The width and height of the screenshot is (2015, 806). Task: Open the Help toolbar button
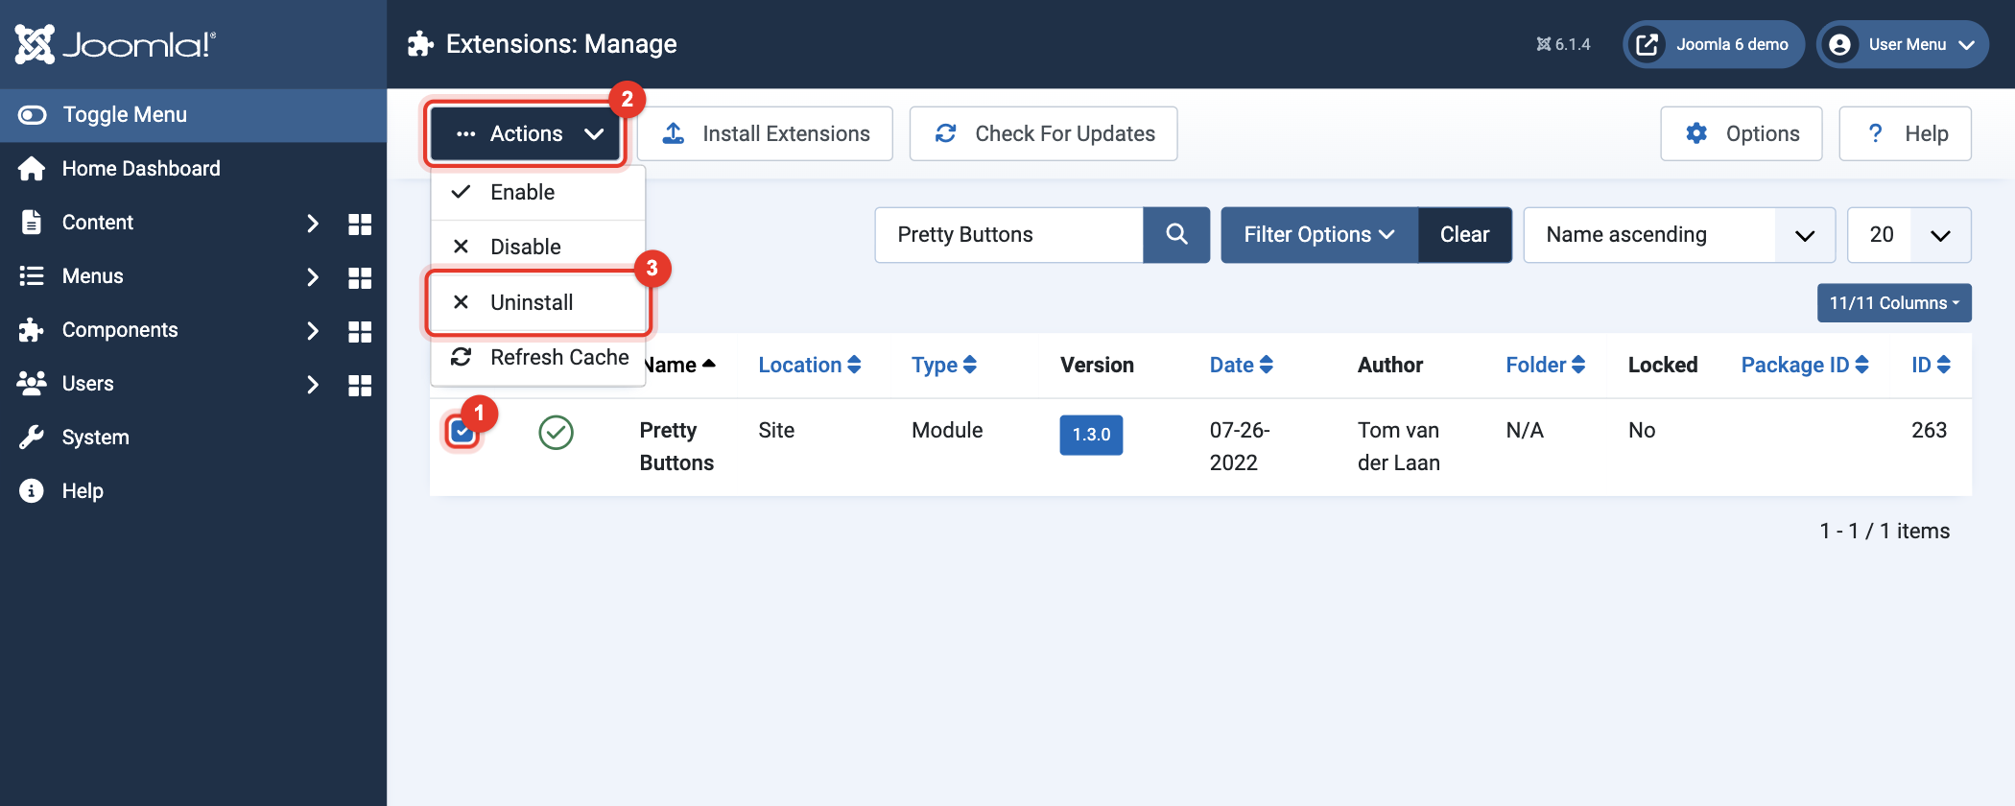point(1906,133)
